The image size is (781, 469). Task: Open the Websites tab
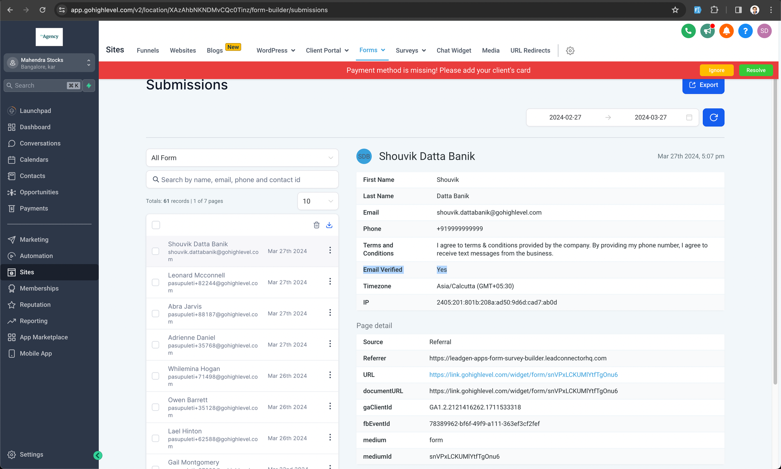[x=183, y=51]
